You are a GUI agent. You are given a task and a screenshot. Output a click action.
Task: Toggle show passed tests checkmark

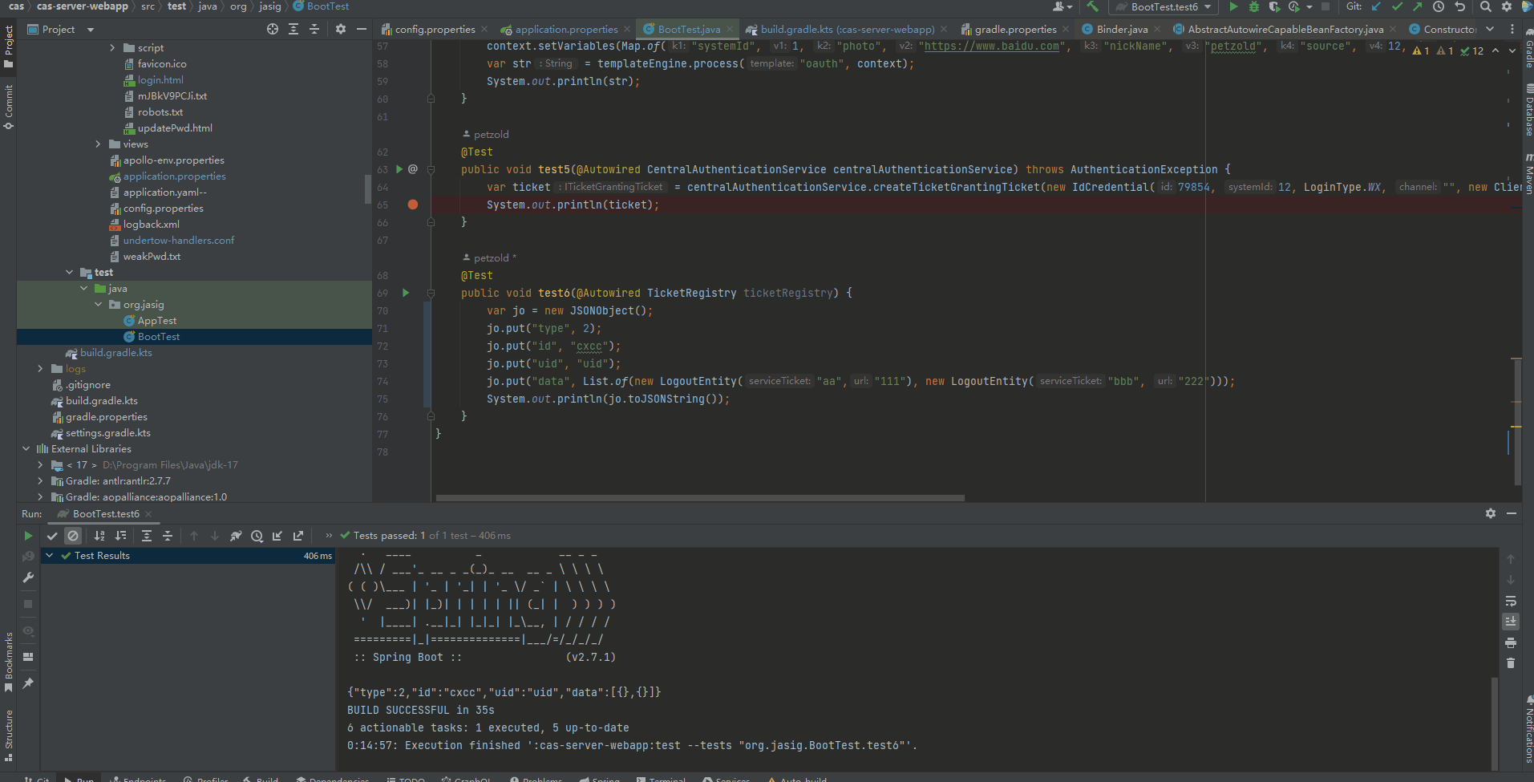(52, 536)
